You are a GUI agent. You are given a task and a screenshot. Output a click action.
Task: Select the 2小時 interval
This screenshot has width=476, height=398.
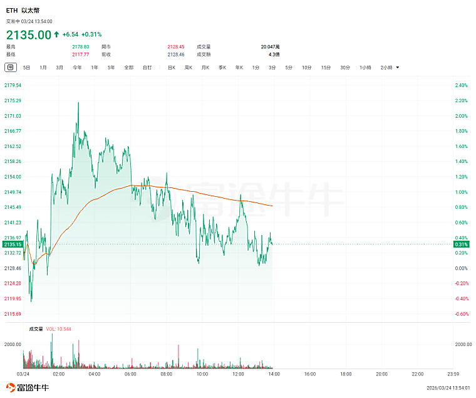[386, 68]
